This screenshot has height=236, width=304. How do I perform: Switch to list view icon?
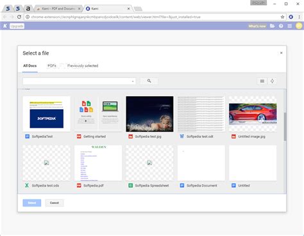(262, 81)
